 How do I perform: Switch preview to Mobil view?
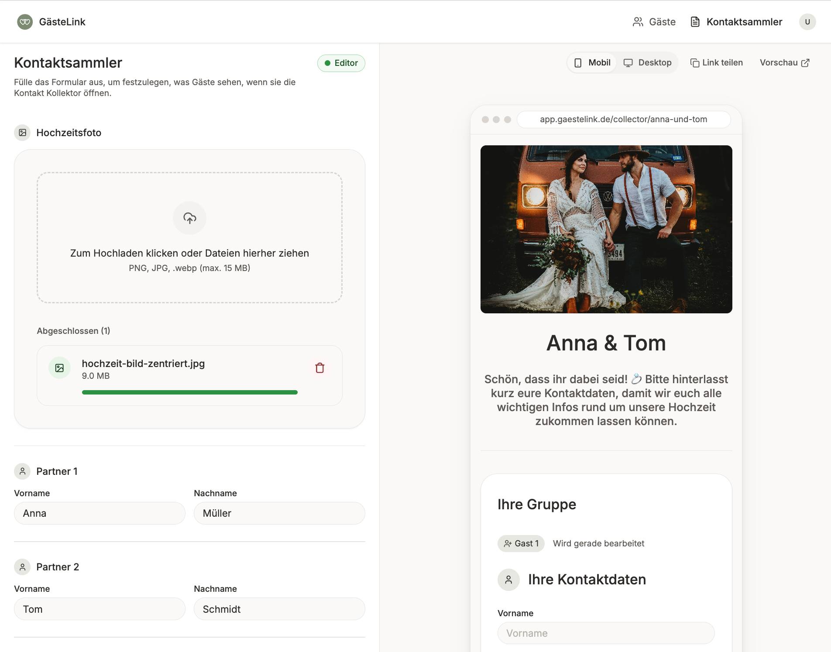coord(592,63)
